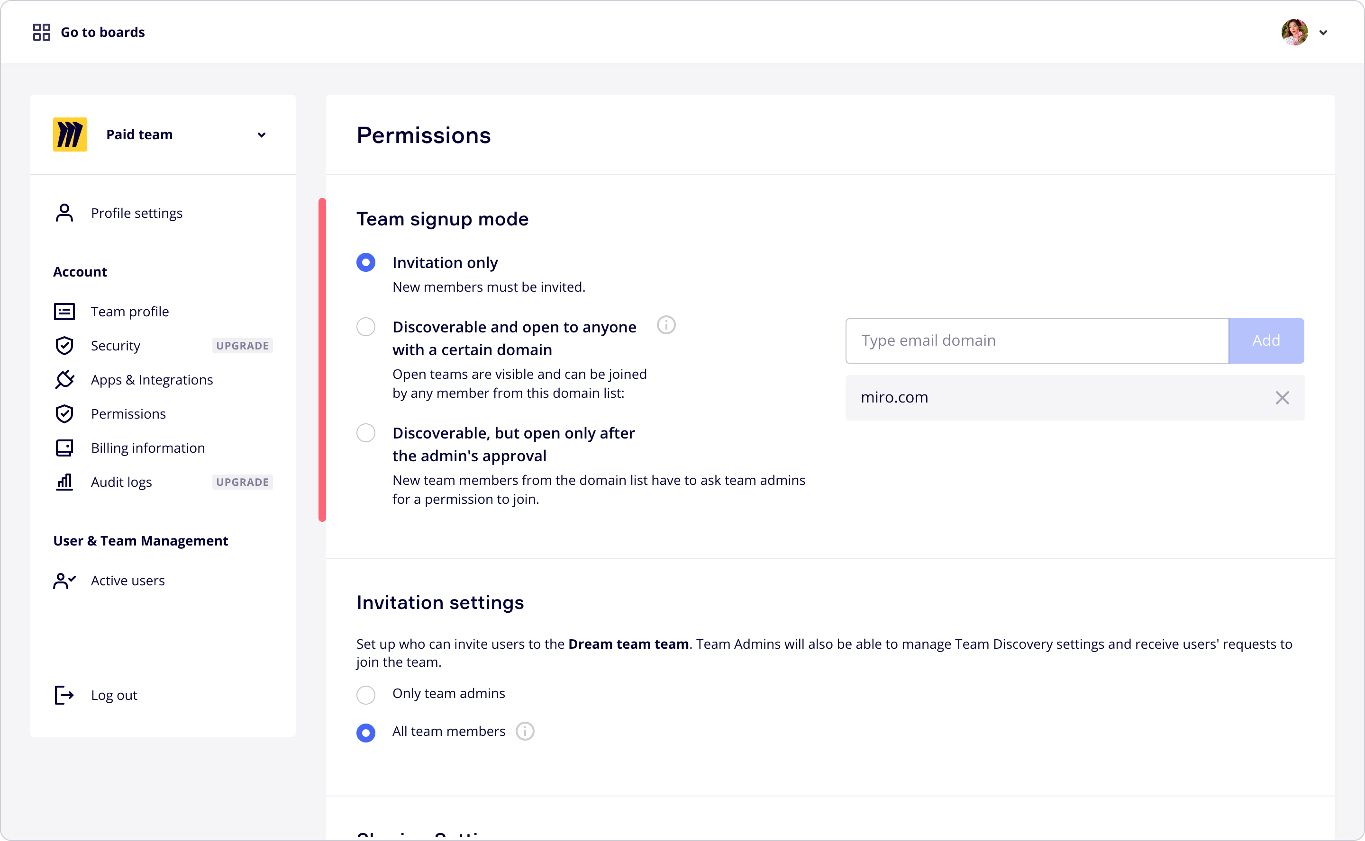Click the Miro team logo

pyautogui.click(x=70, y=134)
